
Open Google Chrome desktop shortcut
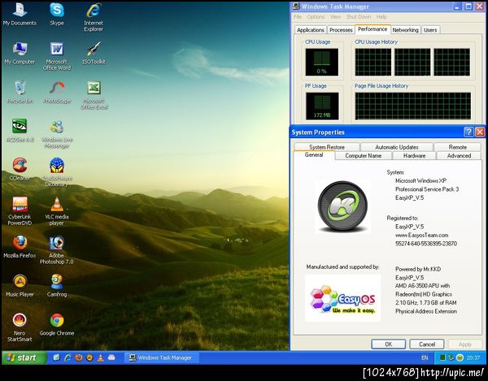[x=57, y=324]
